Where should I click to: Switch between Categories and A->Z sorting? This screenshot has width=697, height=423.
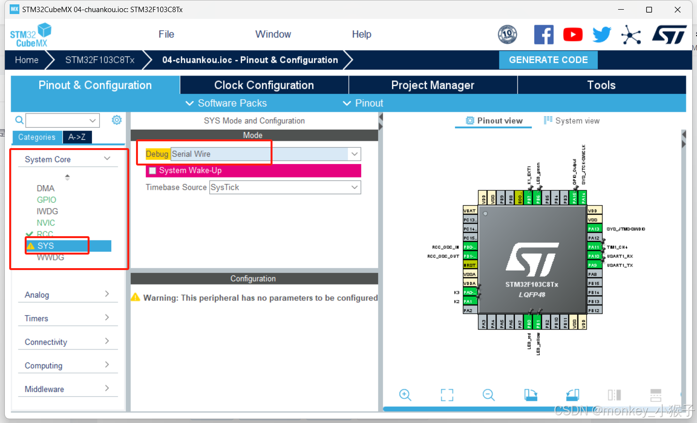click(x=77, y=137)
